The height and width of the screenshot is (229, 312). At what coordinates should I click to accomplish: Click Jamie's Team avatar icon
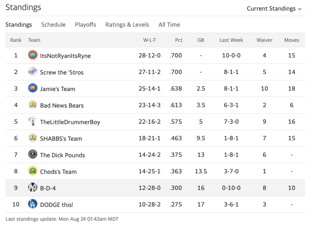32,88
